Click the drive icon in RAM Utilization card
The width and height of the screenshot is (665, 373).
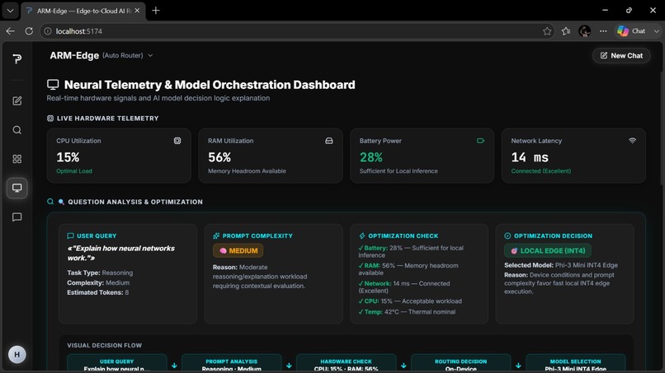tap(328, 141)
